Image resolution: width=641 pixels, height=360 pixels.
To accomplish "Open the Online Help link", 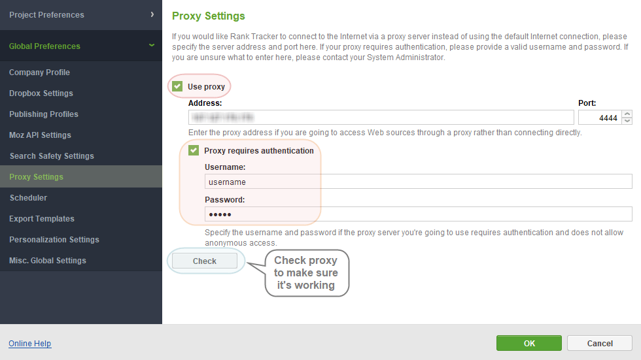I will pyautogui.click(x=30, y=343).
